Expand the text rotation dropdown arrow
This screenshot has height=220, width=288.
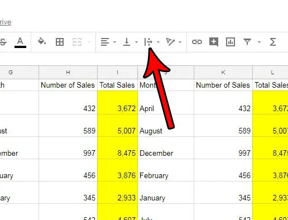pos(180,42)
